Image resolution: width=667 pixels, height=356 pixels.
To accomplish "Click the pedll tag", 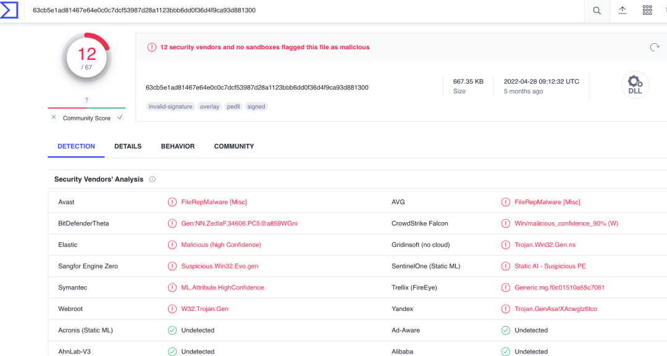I will pos(233,107).
